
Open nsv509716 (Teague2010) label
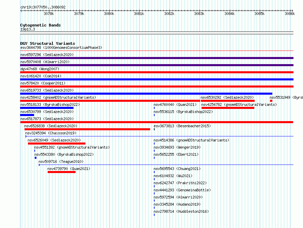click(61, 161)
